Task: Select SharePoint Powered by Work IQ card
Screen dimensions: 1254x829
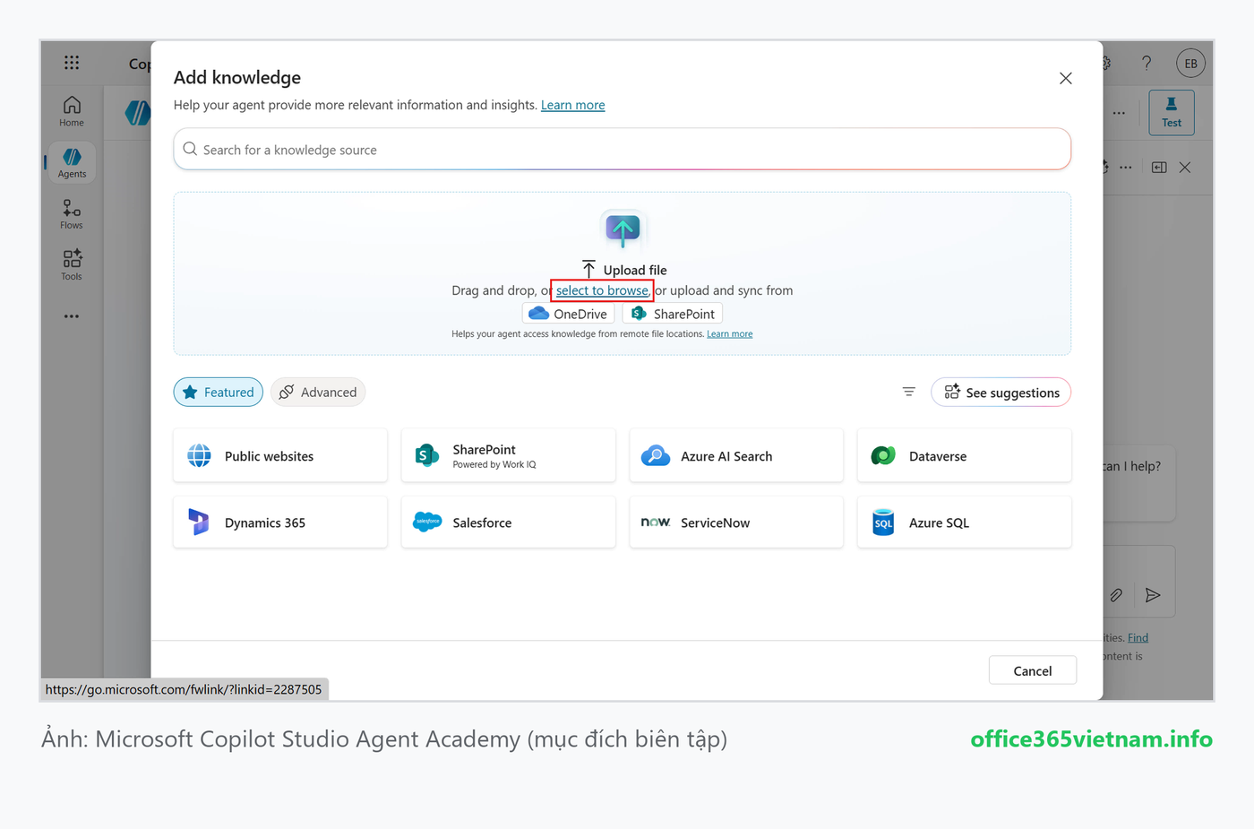Action: point(508,455)
